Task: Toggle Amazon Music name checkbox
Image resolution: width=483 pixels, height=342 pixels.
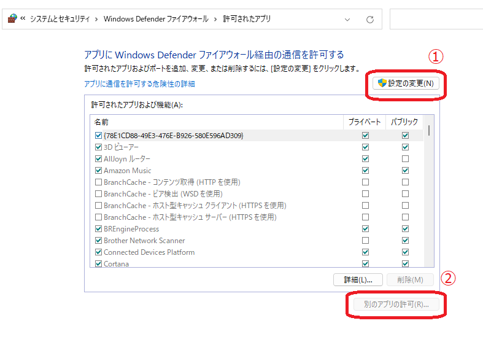Action: (98, 170)
